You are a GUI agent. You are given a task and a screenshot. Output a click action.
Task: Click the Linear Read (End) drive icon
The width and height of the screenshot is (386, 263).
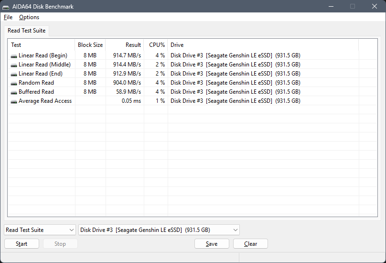[14, 74]
